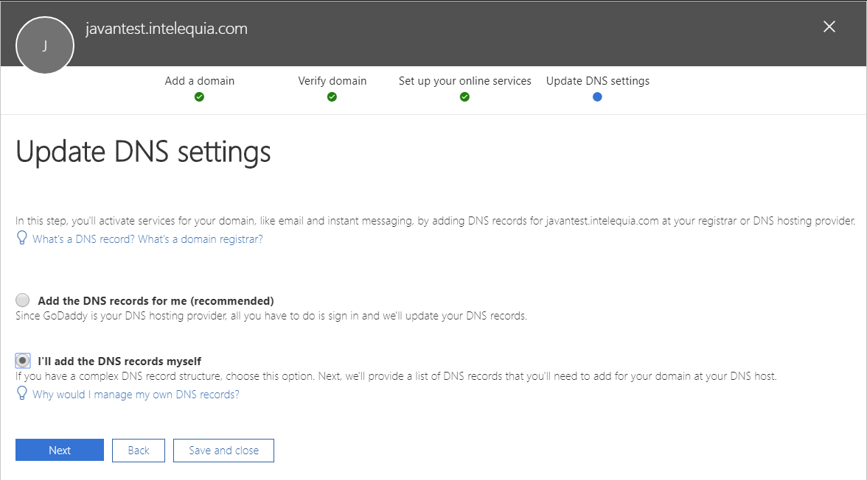The height and width of the screenshot is (480, 867).
Task: Go to the Add a domain step
Action: point(199,80)
